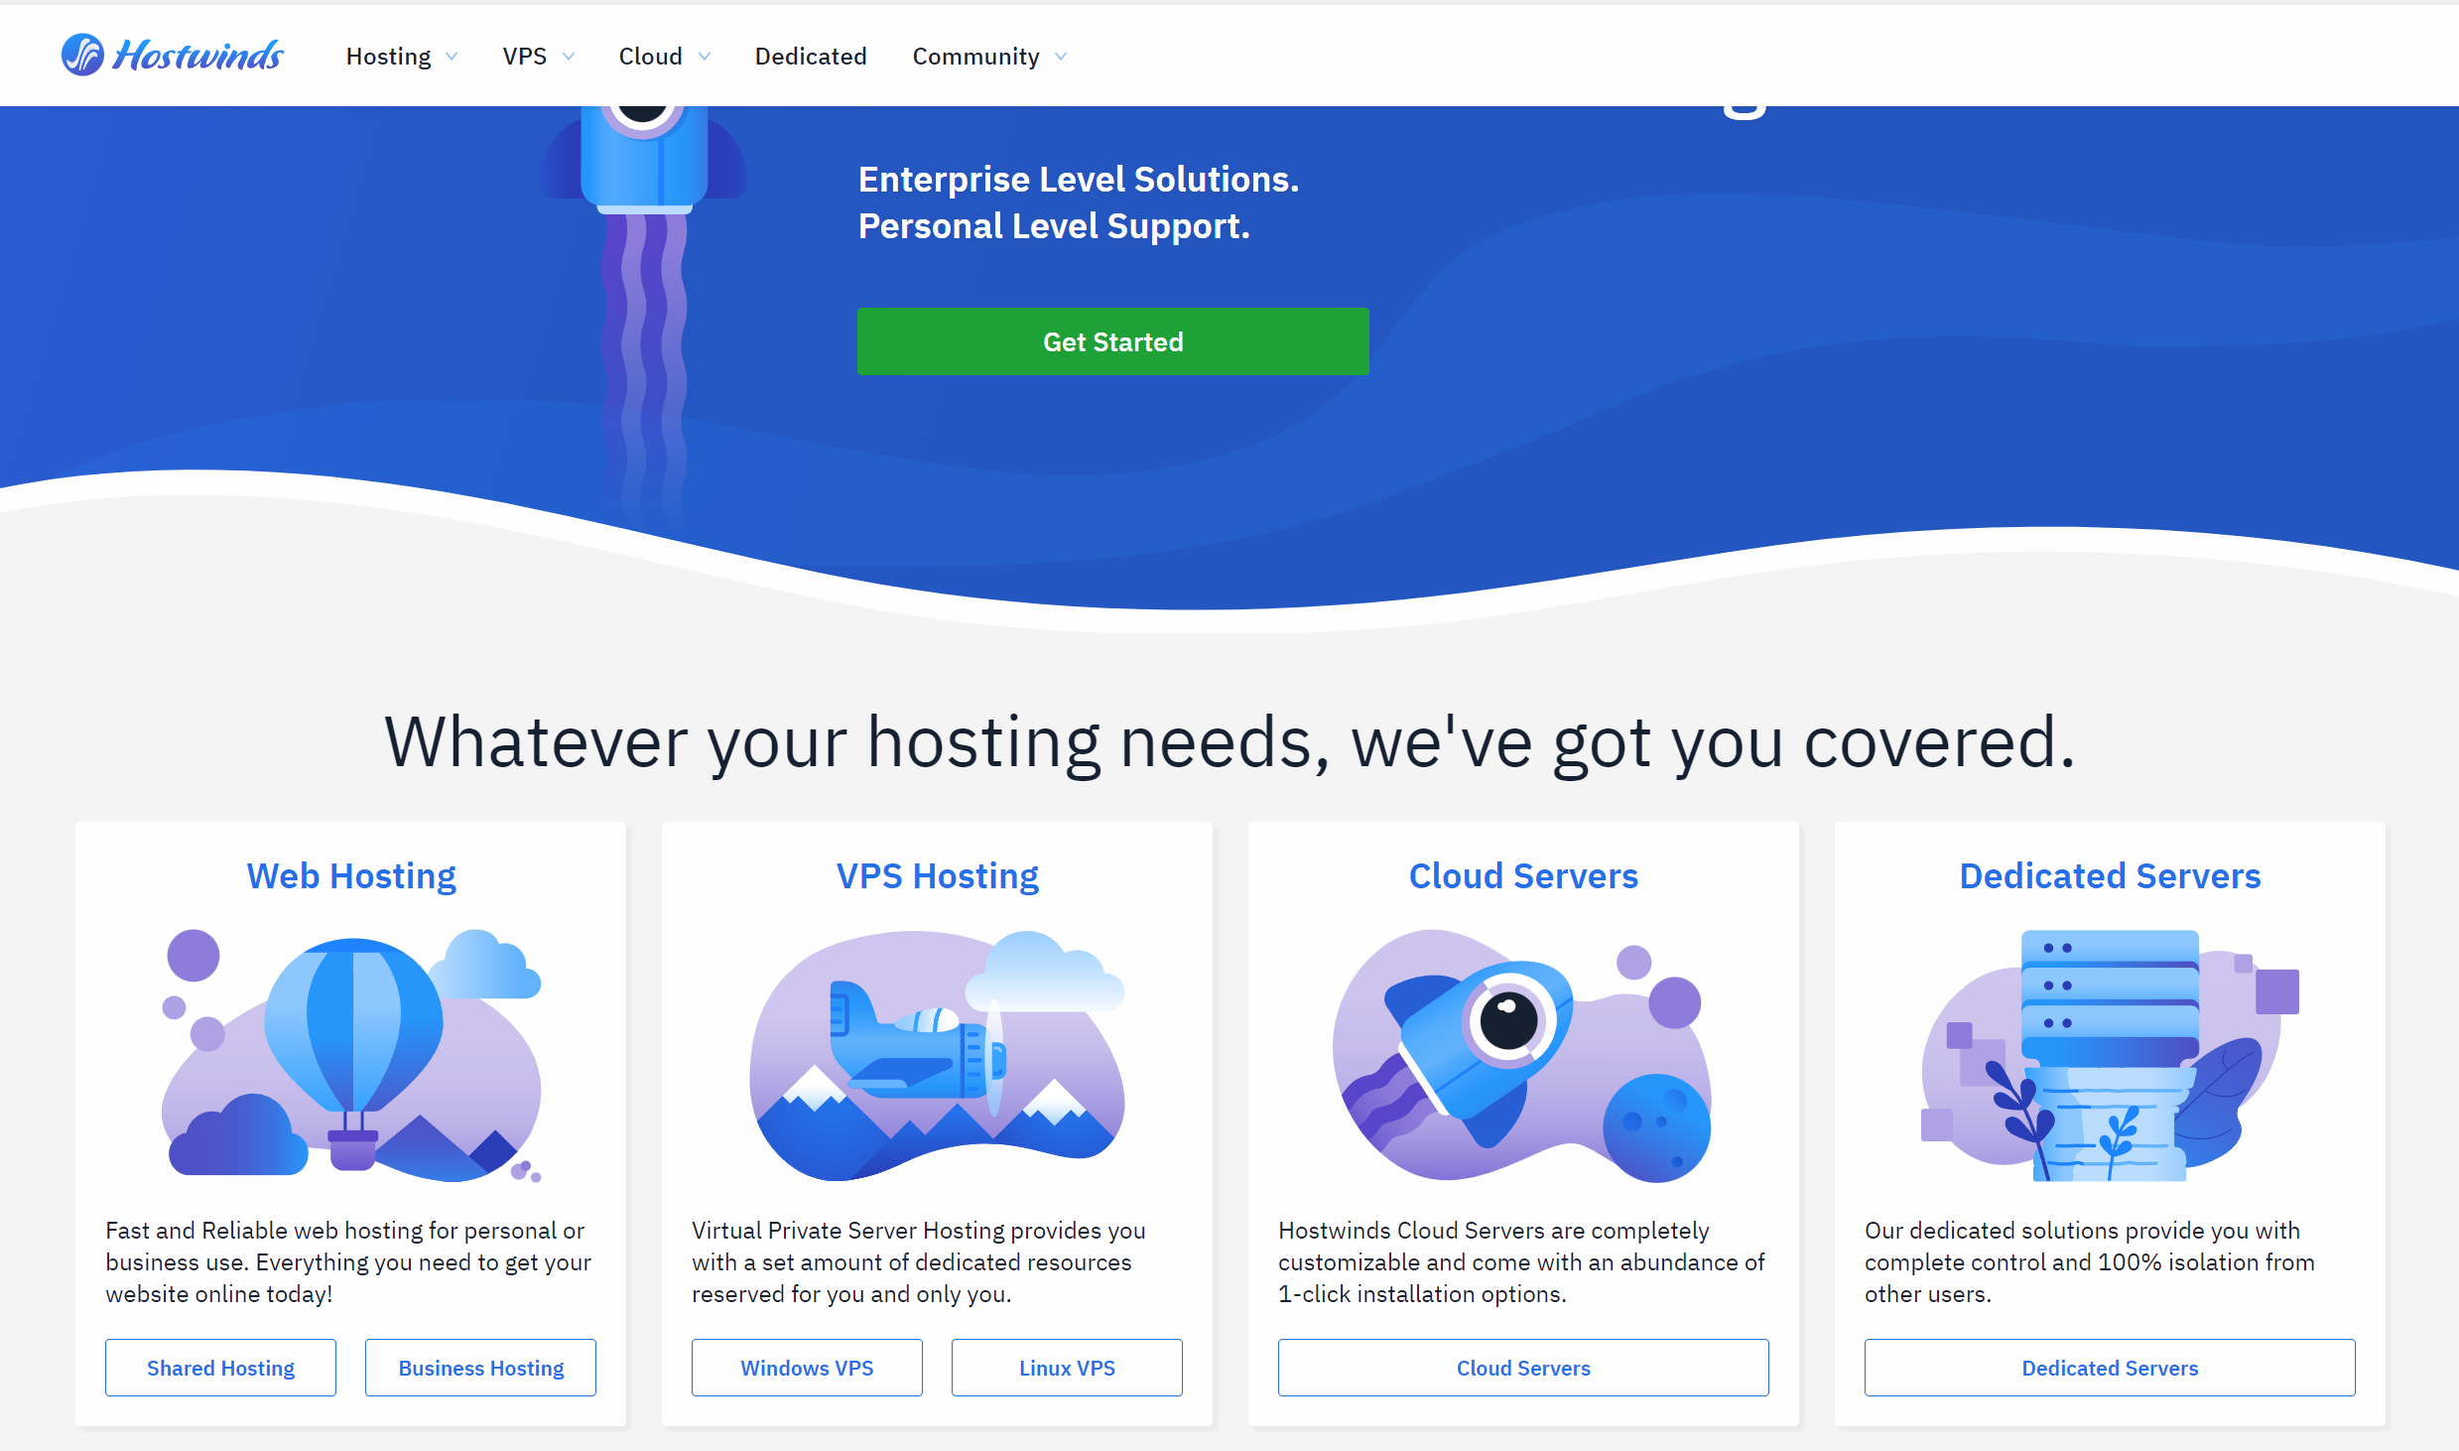Click the 'Hostwinds Cloud Servers are completely' description

[1521, 1261]
